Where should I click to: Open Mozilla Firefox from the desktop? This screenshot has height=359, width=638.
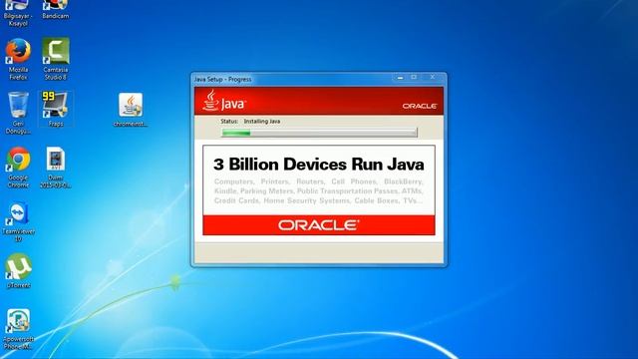click(18, 60)
